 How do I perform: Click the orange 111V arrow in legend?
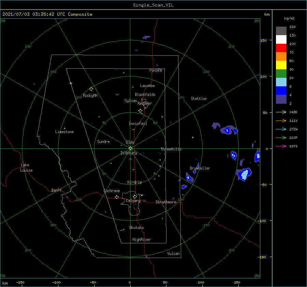281,121
